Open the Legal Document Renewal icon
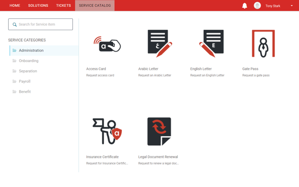299x187 pixels. [x=159, y=131]
